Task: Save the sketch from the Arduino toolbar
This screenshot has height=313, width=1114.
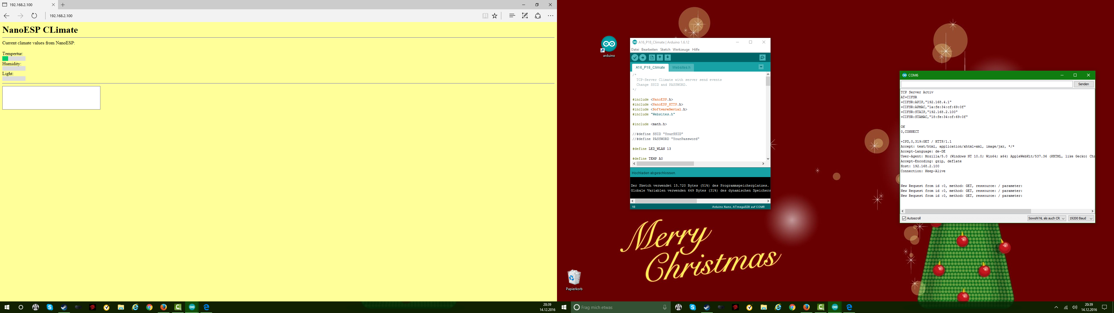Action: pos(668,57)
